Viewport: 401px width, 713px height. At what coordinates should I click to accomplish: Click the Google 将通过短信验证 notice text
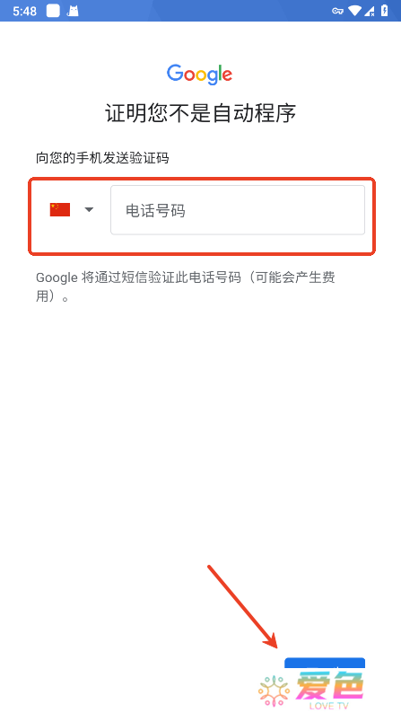(x=186, y=287)
